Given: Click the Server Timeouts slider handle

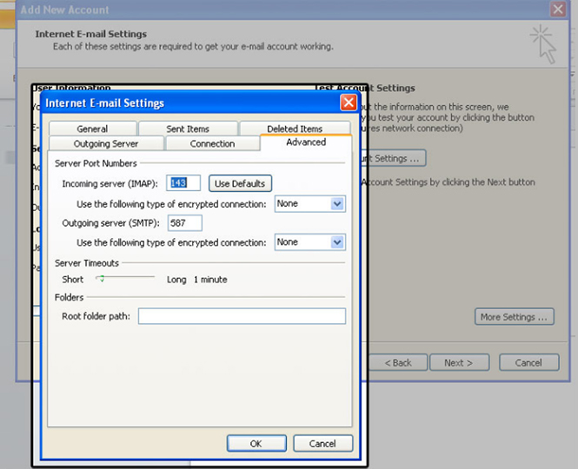Looking at the screenshot, I should click(102, 279).
